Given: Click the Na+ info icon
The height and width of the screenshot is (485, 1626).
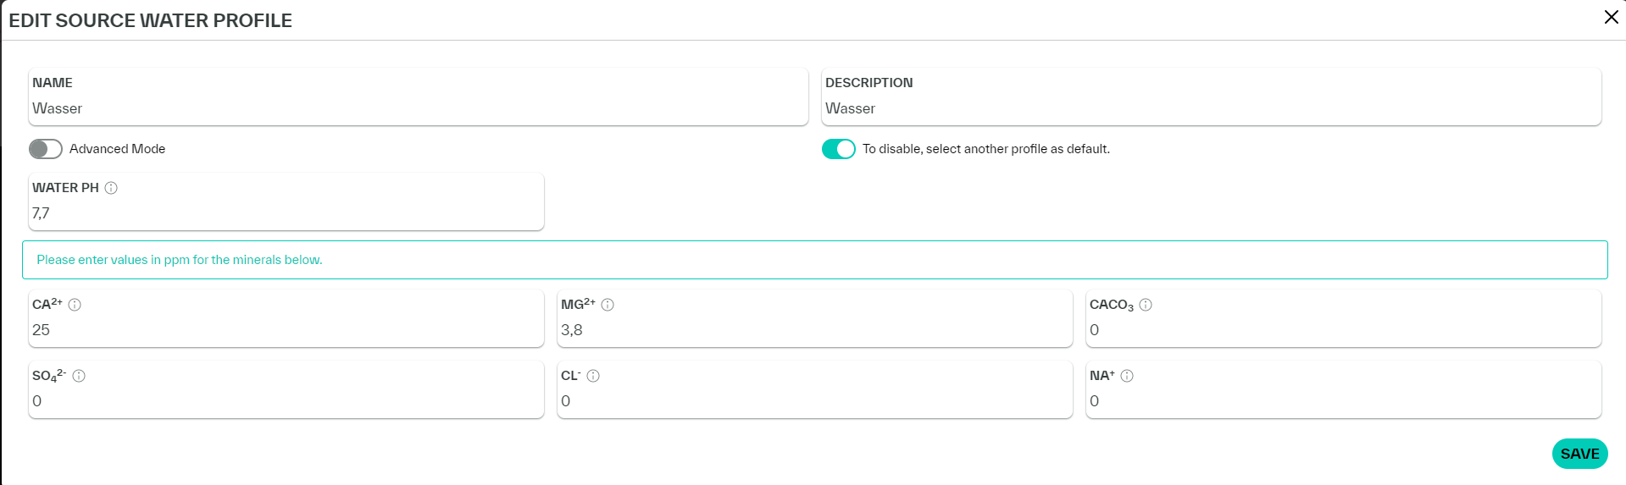Looking at the screenshot, I should 1127,376.
